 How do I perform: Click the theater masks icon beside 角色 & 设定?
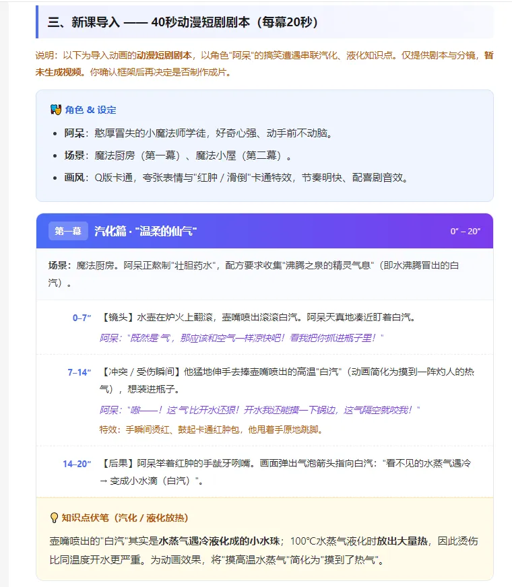click(x=56, y=110)
